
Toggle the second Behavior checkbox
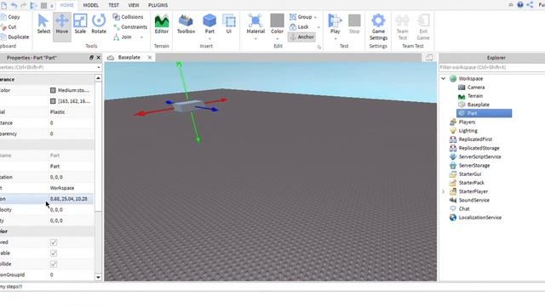[x=54, y=253]
